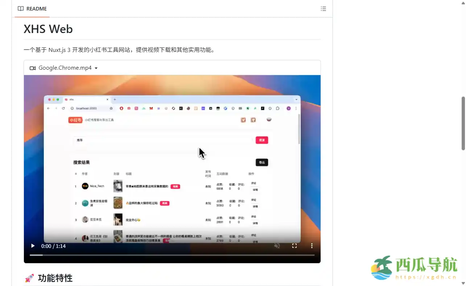The image size is (466, 286).
Task: Unmute the video with the speaker icon
Action: (x=277, y=246)
